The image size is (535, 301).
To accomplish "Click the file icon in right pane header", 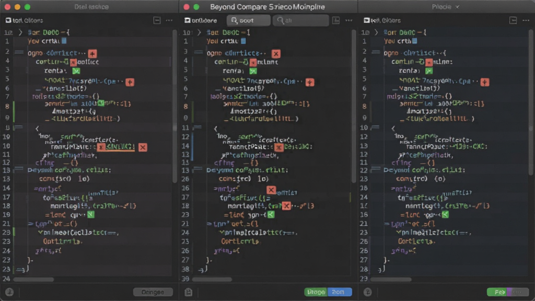I will point(366,20).
